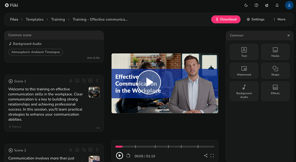
Task: Open Scene 1 media thumbnail
Action: click(x=94, y=92)
